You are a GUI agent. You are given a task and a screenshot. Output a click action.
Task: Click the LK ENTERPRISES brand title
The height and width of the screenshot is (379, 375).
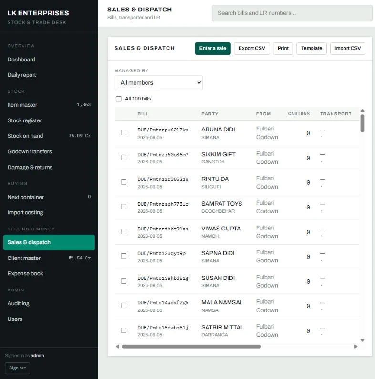(38, 13)
